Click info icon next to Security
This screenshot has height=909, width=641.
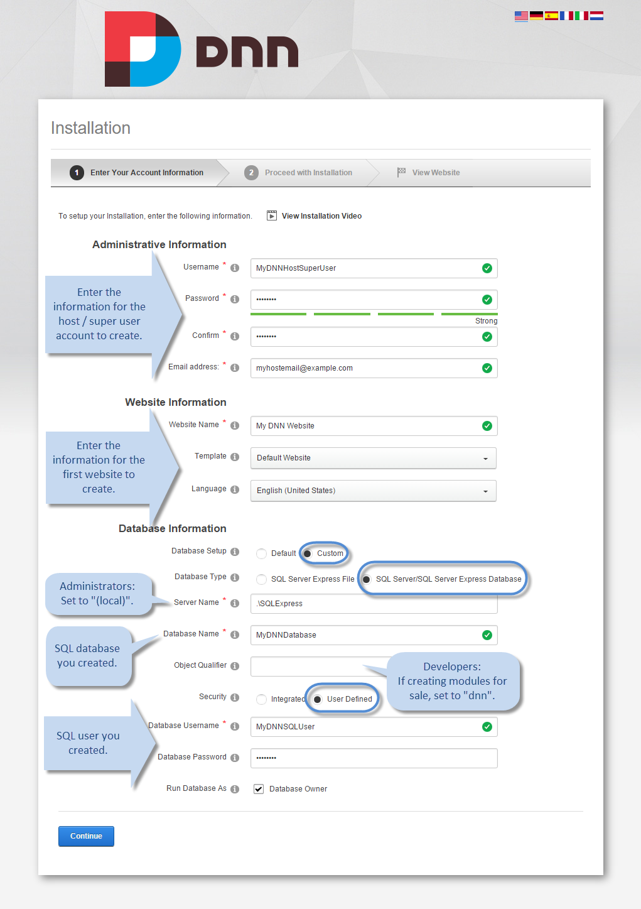[235, 697]
